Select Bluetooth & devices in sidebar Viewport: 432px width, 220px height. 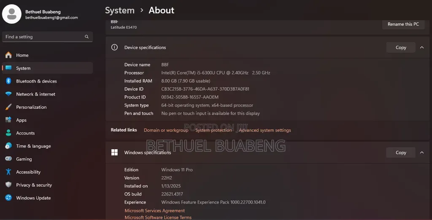(47, 81)
